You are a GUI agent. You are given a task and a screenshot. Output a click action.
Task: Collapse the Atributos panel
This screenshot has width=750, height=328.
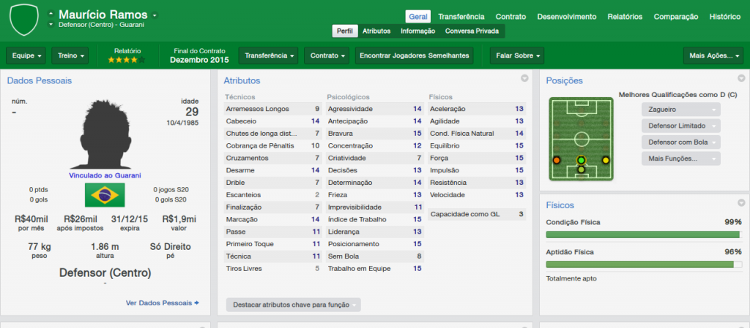pos(524,78)
